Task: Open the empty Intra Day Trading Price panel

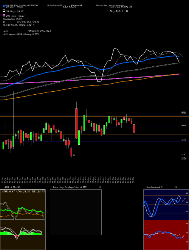Action: point(76,212)
